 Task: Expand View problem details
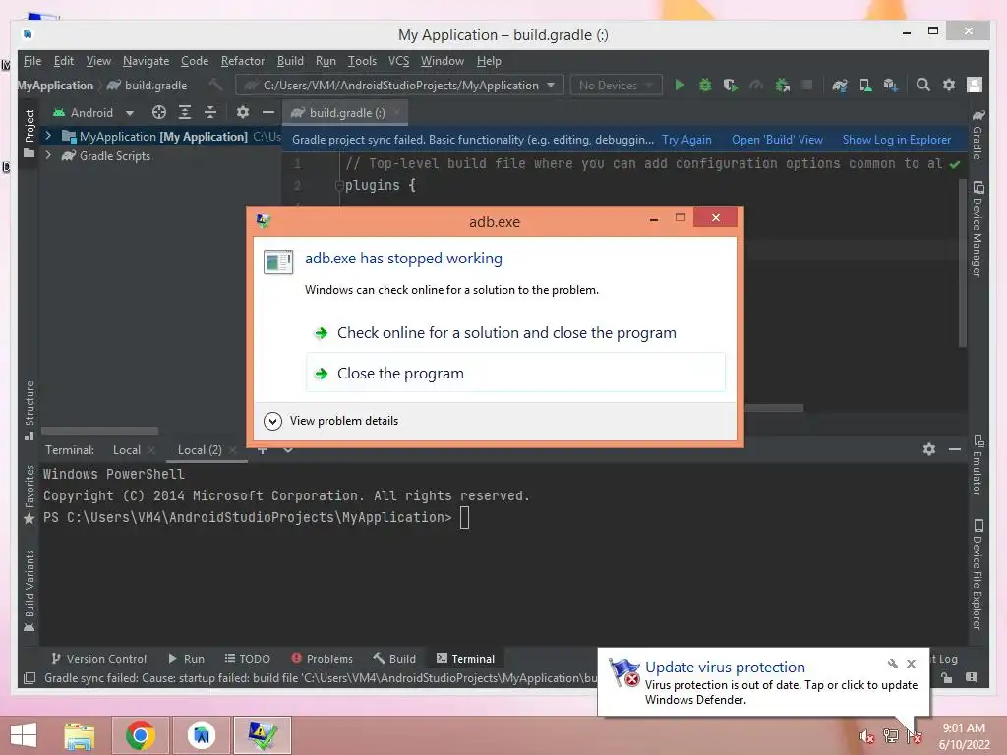tap(330, 421)
